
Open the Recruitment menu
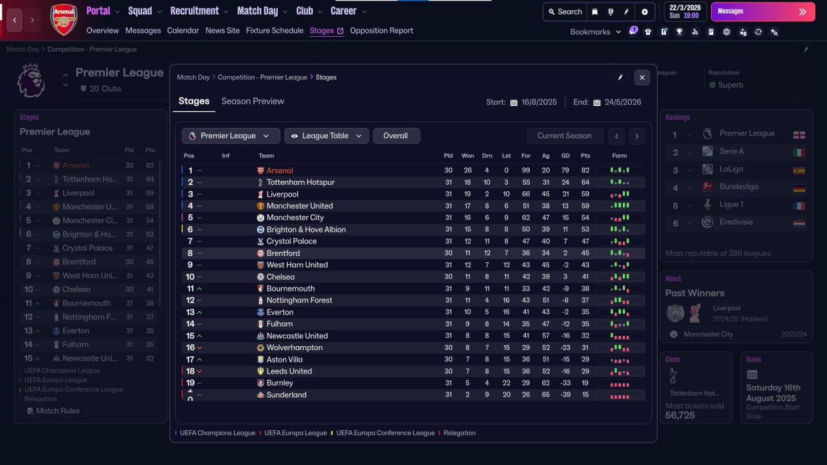[x=200, y=11]
